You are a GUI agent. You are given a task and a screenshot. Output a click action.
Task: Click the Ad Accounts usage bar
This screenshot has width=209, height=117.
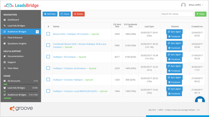pos(21,84)
